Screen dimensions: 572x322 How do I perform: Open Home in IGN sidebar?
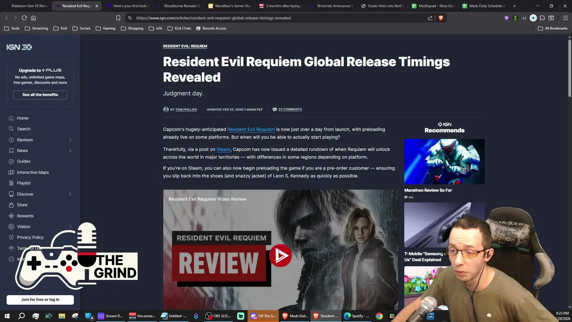22,118
